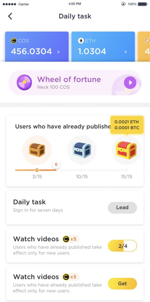Tap the Ethereum logo on ETH card
Viewport: 150px width, 302px height.
[81, 41]
